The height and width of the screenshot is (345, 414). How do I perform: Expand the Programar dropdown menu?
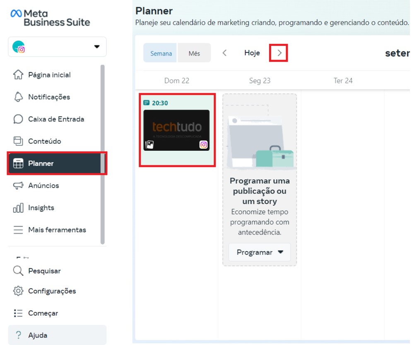tap(260, 252)
